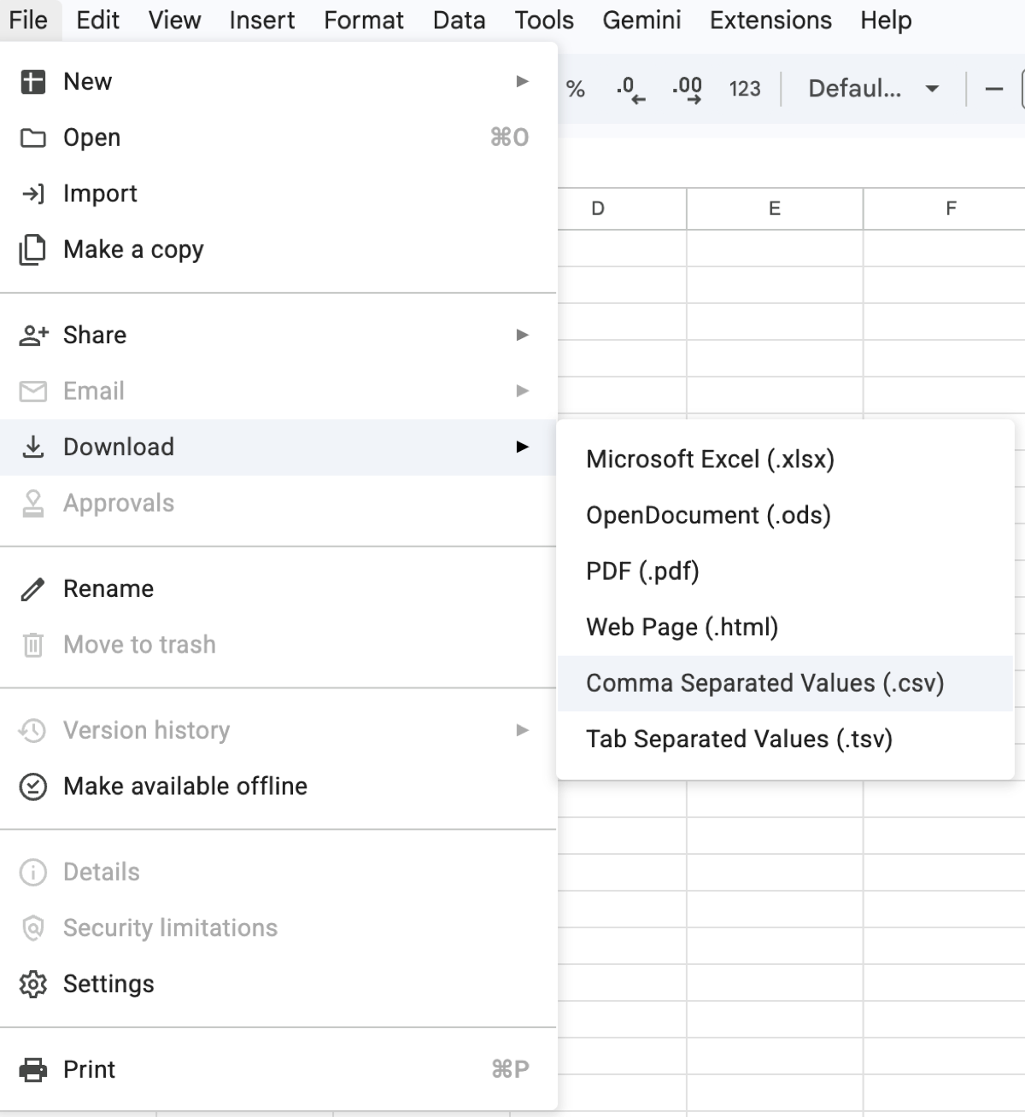The height and width of the screenshot is (1117, 1025).
Task: Open the Format menu
Action: pos(363,20)
